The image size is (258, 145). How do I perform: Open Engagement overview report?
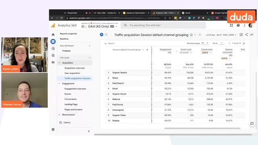pyautogui.click(x=75, y=89)
